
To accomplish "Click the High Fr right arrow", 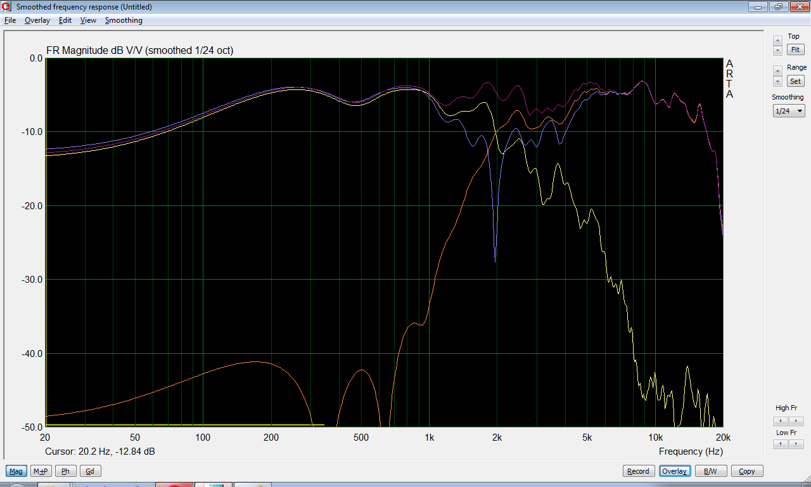I will coord(796,421).
